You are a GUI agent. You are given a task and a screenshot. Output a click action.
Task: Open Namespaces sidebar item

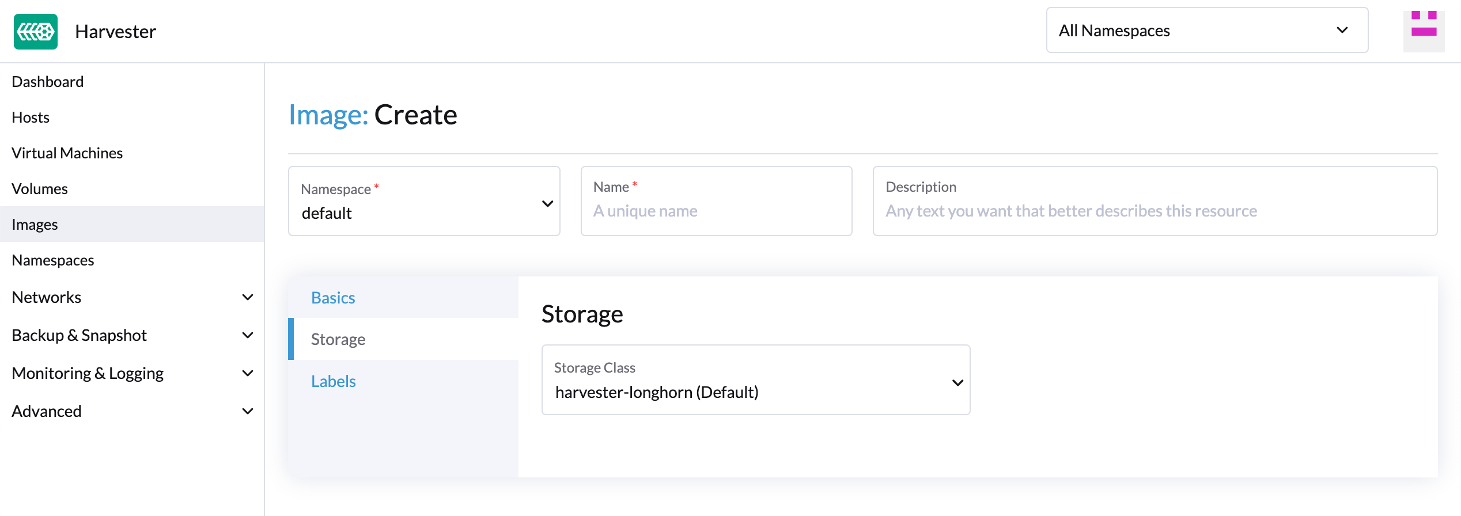point(53,260)
